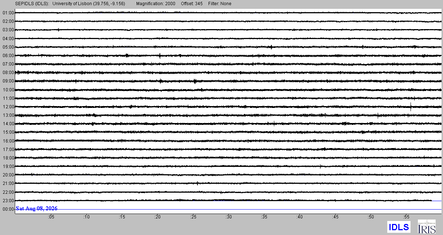443x235 pixels.
Task: Select the 03:00 hour label
Action: pos(8,30)
